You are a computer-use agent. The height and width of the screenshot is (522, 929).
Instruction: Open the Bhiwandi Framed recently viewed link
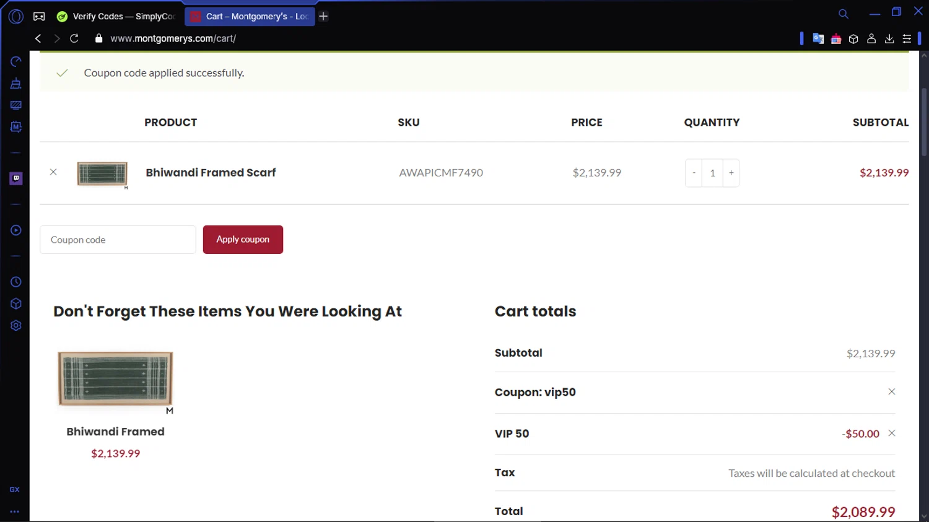(115, 432)
